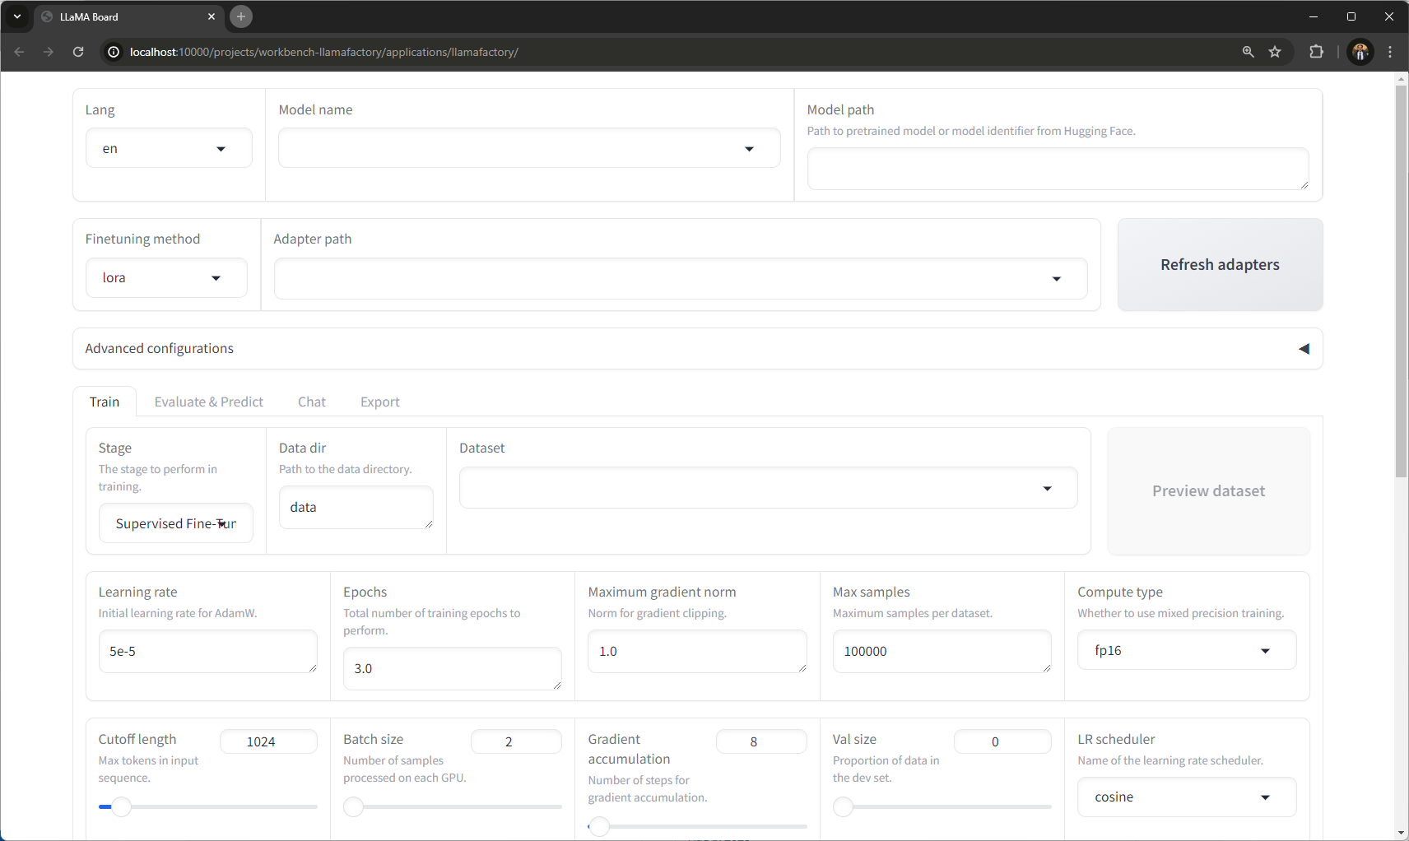The height and width of the screenshot is (841, 1409).
Task: Focus the Data dir text field
Action: coord(356,507)
